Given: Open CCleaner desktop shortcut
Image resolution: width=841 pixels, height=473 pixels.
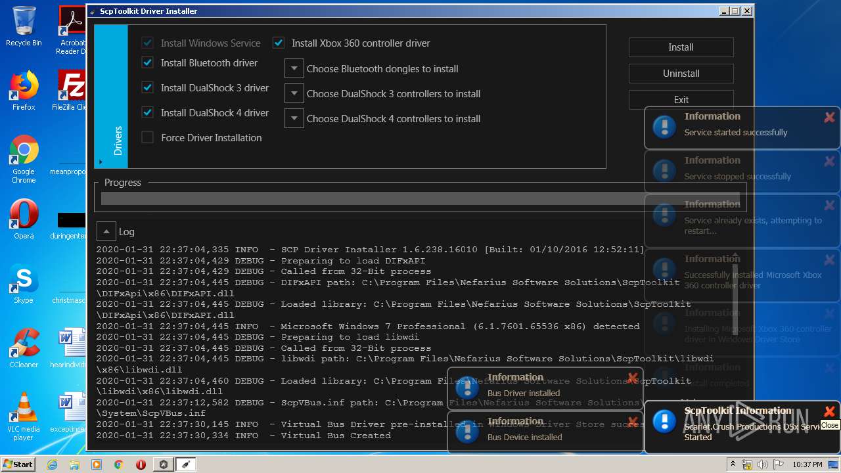Looking at the screenshot, I should click(x=24, y=348).
